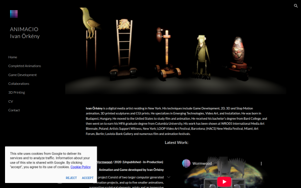
Task: Open the Wormwood video title link
Action: 202,163
